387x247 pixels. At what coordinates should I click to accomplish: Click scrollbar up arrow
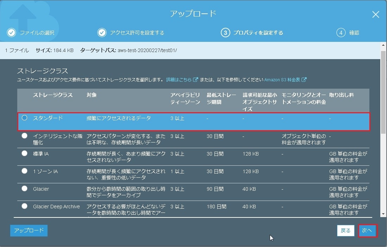[x=383, y=45]
